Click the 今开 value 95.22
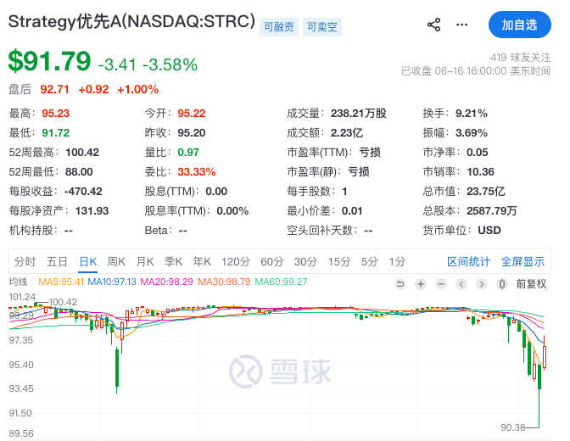The width and height of the screenshot is (570, 441). point(192,114)
